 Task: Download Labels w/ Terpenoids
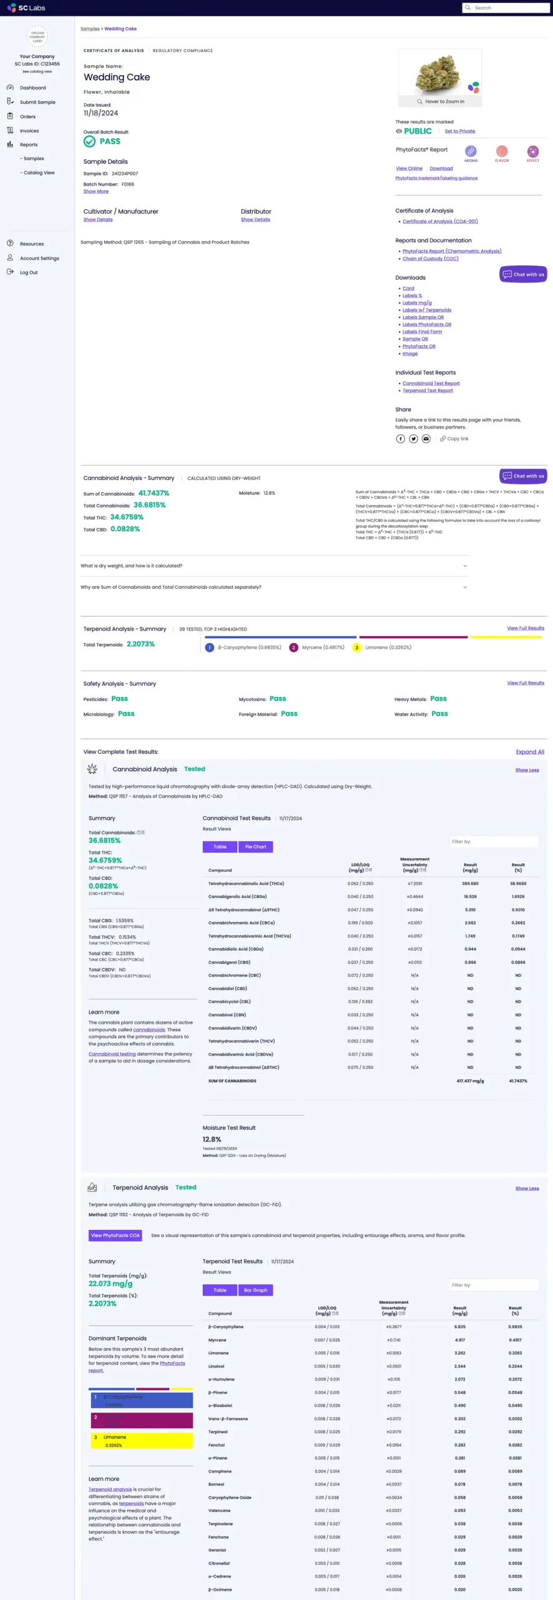427,310
